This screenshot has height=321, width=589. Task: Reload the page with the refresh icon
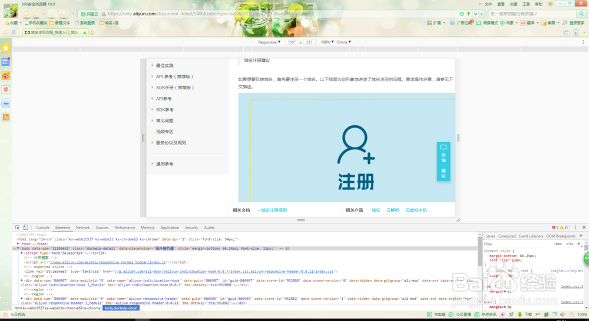52,14
